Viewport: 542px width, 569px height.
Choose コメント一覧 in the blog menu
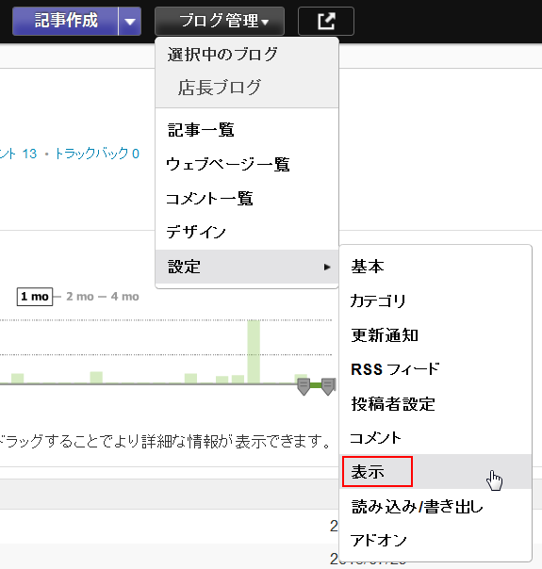(x=247, y=198)
